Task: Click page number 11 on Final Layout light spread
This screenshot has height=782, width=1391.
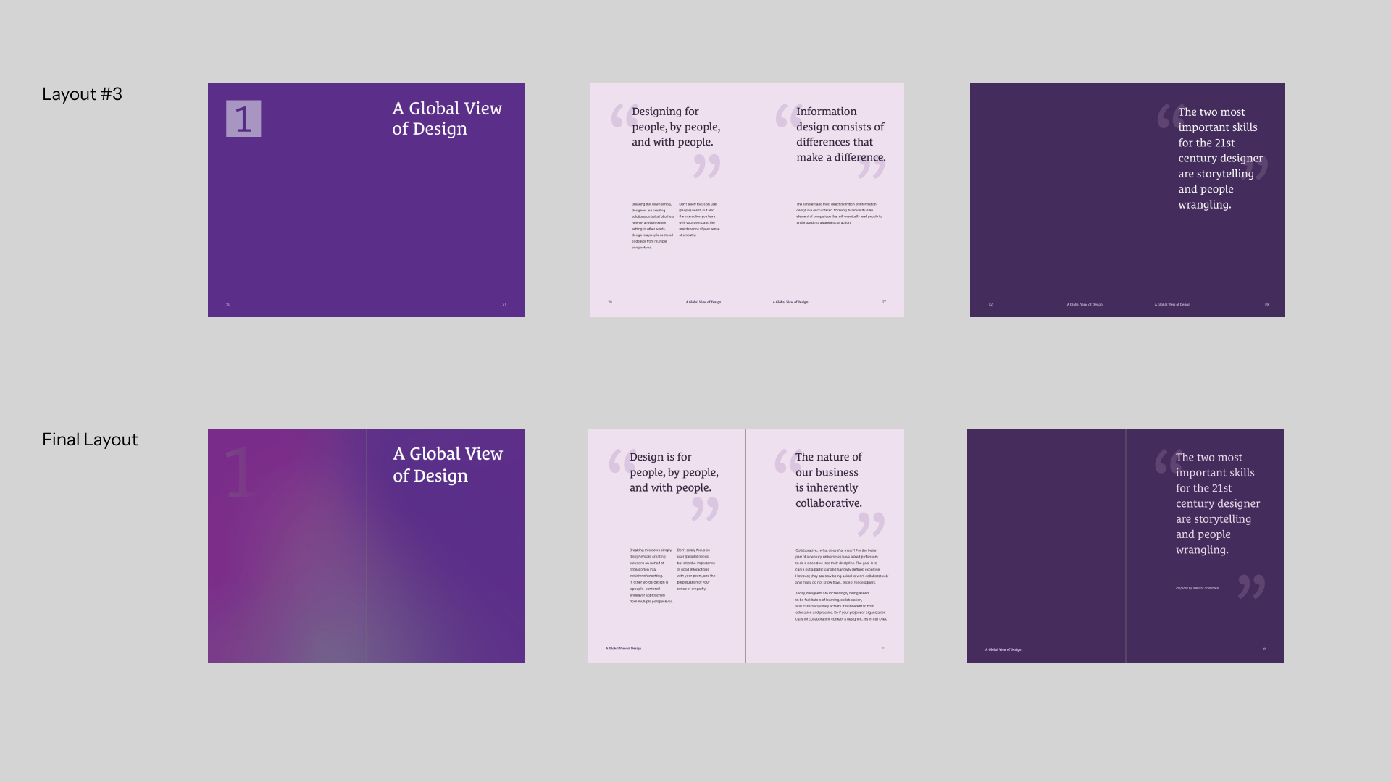Action: pos(884,648)
